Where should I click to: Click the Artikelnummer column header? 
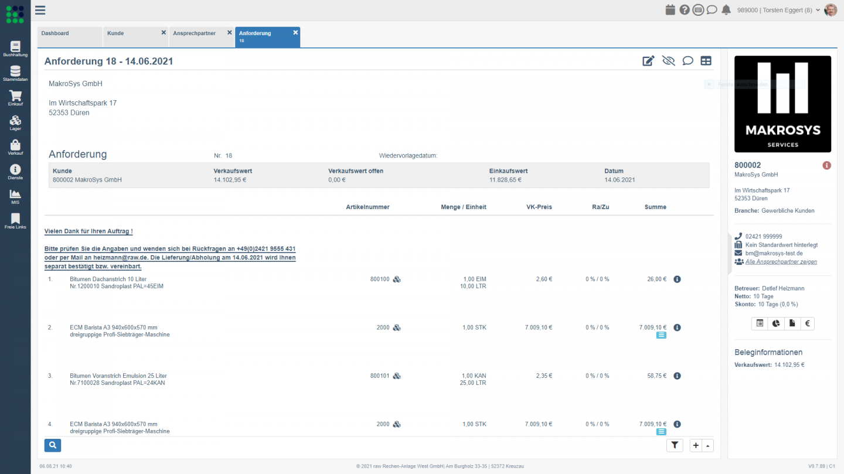[x=367, y=207]
